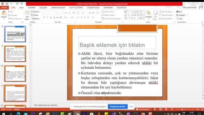Switch to the GEÇİŞLER tab
204x115 pixels.
click(43, 8)
